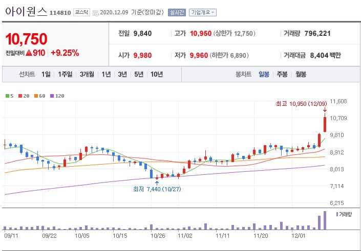Click the 최고 10,950 (12/09) chart label

point(302,104)
